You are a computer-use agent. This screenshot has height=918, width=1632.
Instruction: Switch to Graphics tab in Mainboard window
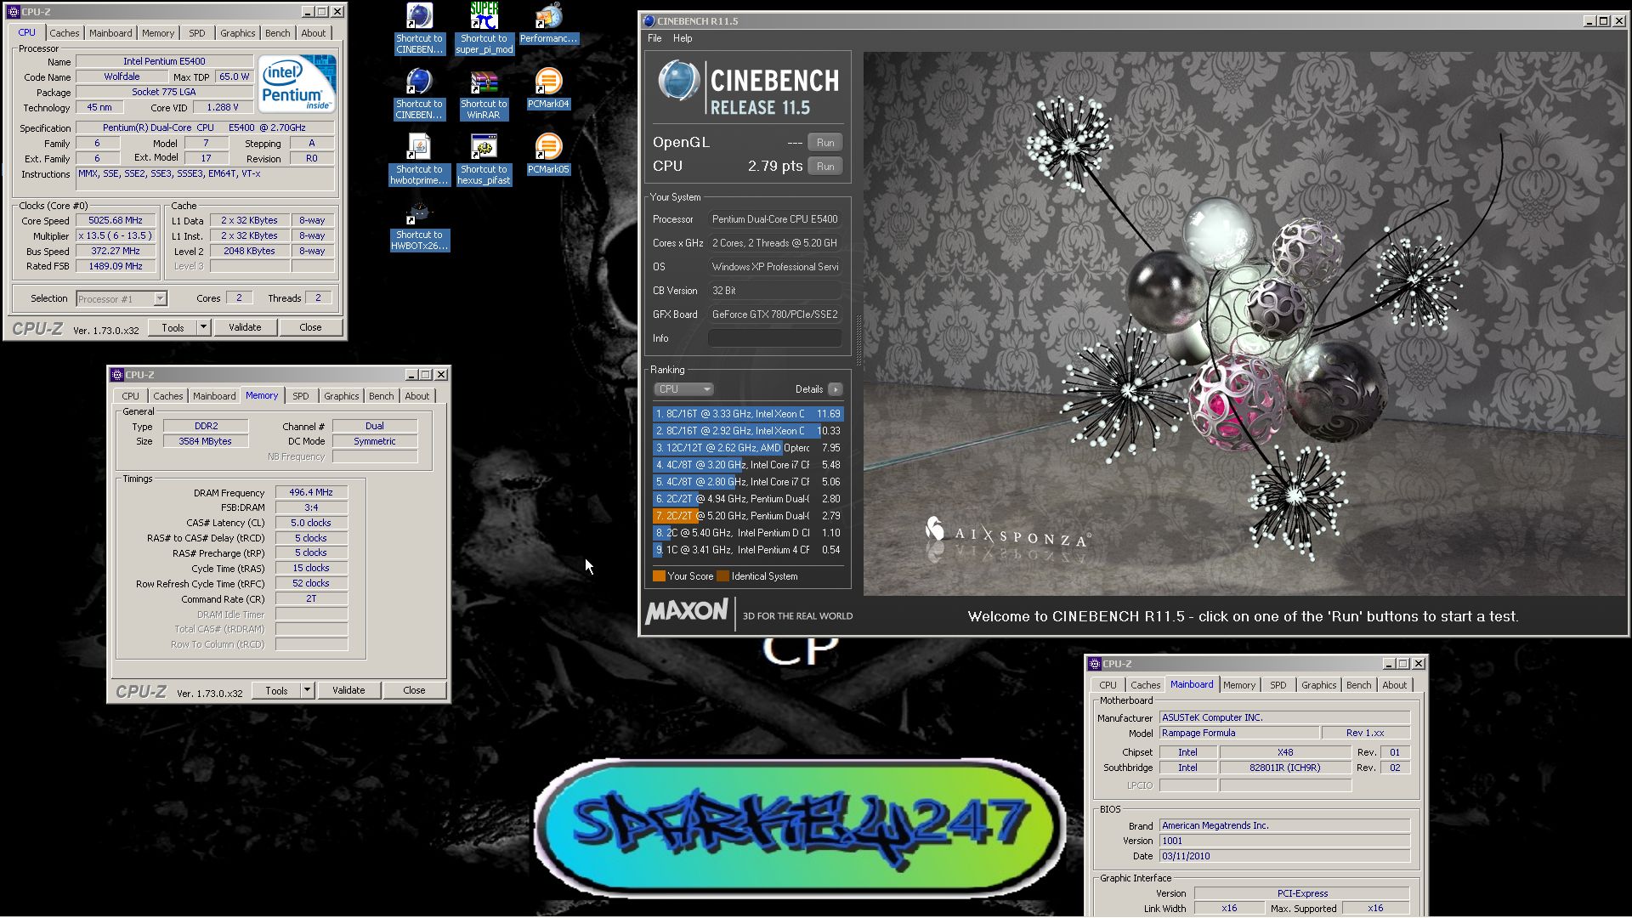coord(1318,685)
